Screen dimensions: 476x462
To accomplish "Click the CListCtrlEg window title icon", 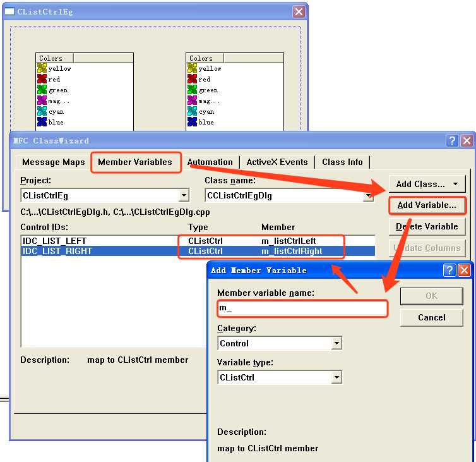I will [9, 12].
